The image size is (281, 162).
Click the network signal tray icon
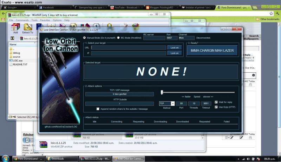[243, 159]
